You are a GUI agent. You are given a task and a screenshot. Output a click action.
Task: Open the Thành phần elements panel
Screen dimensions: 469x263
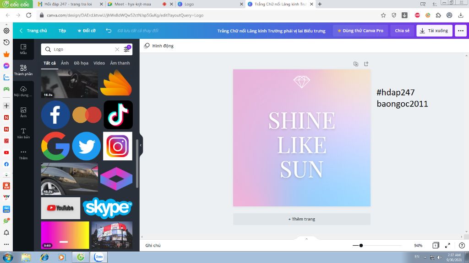click(23, 70)
